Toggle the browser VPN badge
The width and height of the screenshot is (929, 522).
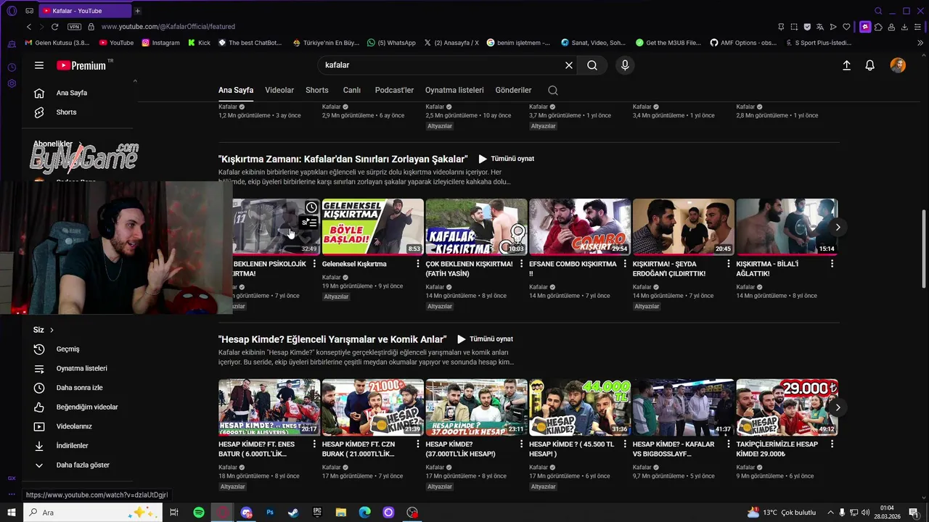tap(74, 27)
